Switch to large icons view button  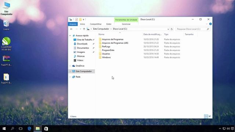click(x=210, y=116)
